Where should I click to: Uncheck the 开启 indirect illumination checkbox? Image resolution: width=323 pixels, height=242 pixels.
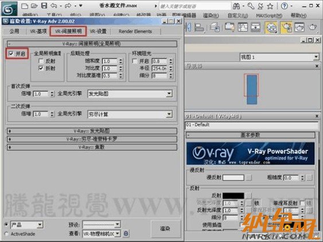click(11, 54)
